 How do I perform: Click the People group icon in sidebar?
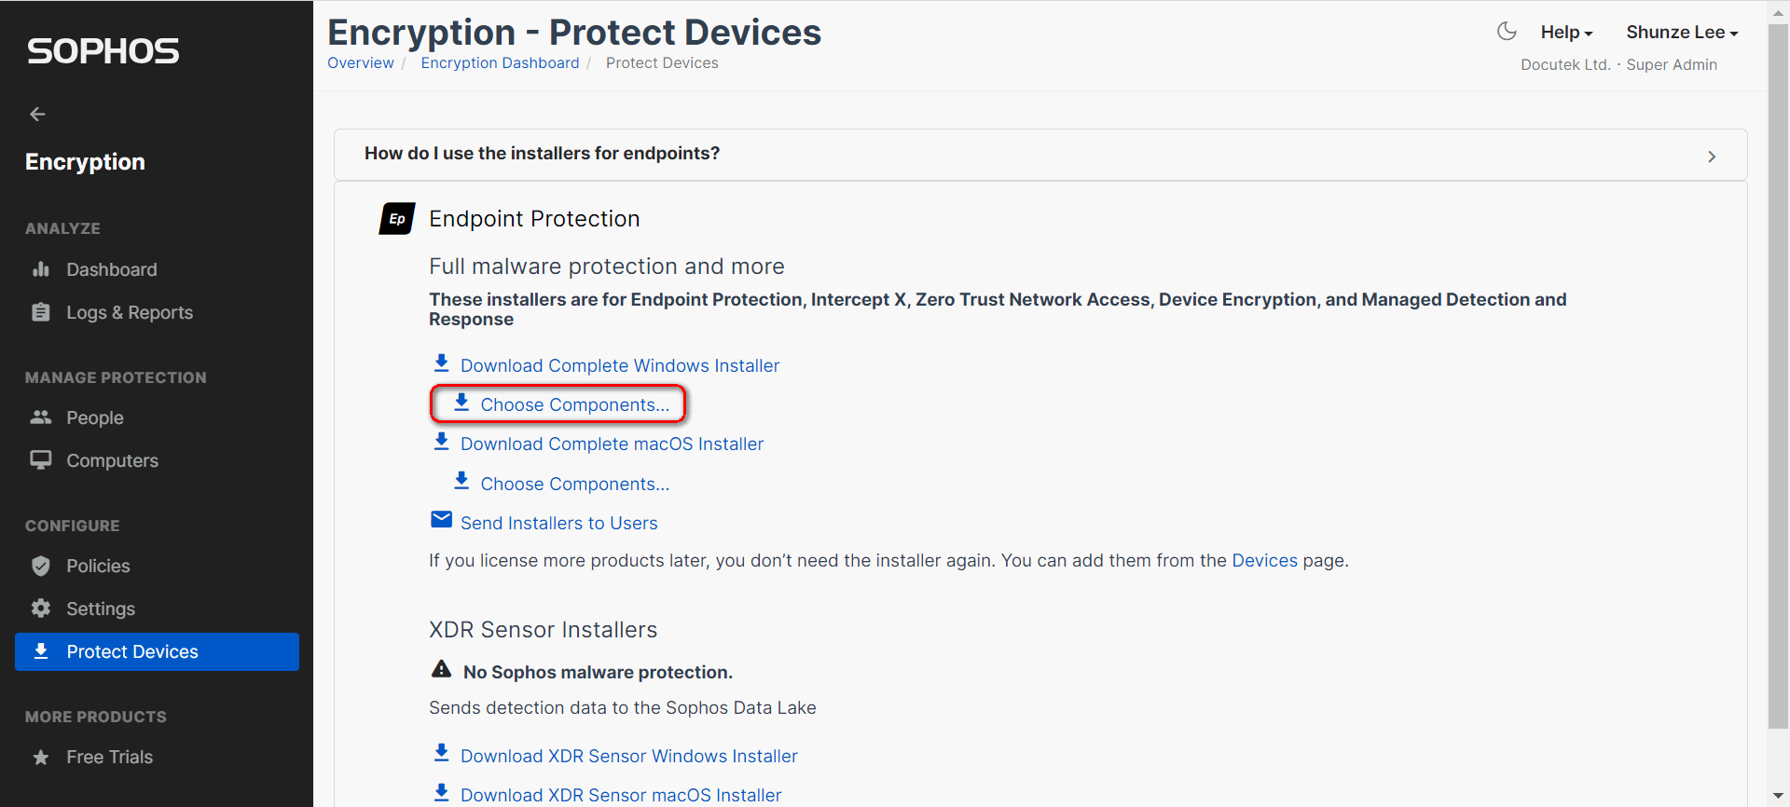[x=41, y=417]
